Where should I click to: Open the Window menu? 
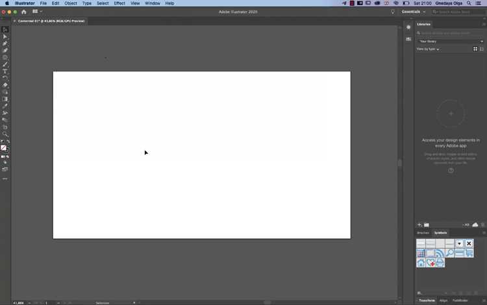tap(153, 3)
